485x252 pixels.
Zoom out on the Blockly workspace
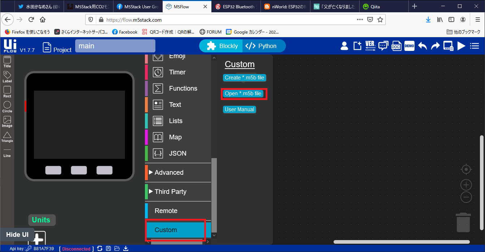[466, 197]
